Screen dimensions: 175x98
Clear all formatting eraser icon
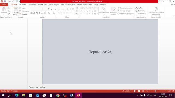point(55,9)
